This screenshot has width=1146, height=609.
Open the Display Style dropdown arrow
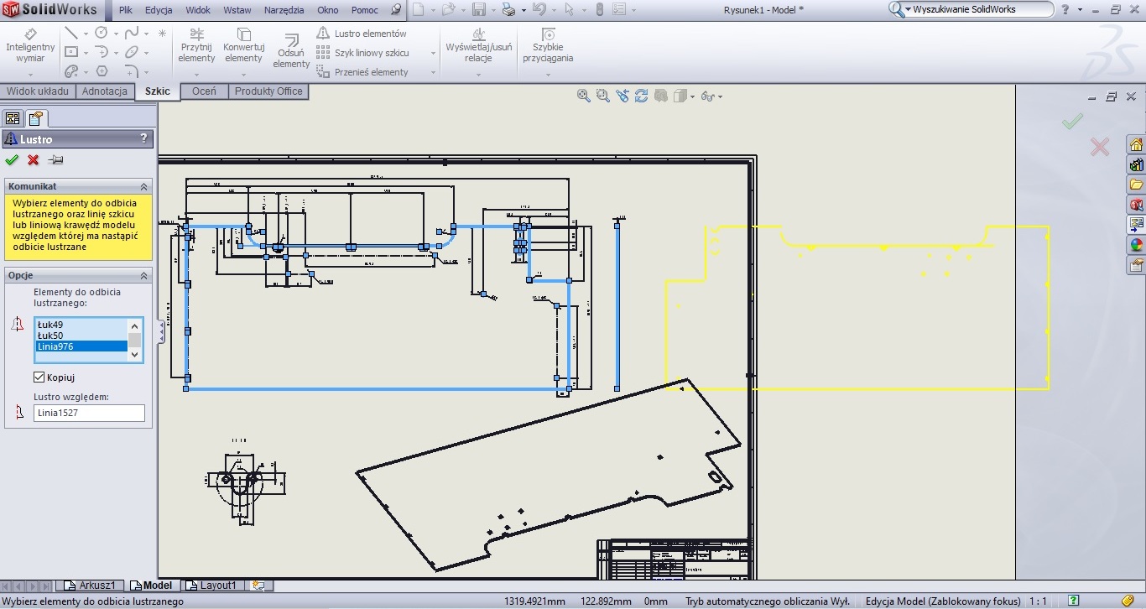point(692,96)
